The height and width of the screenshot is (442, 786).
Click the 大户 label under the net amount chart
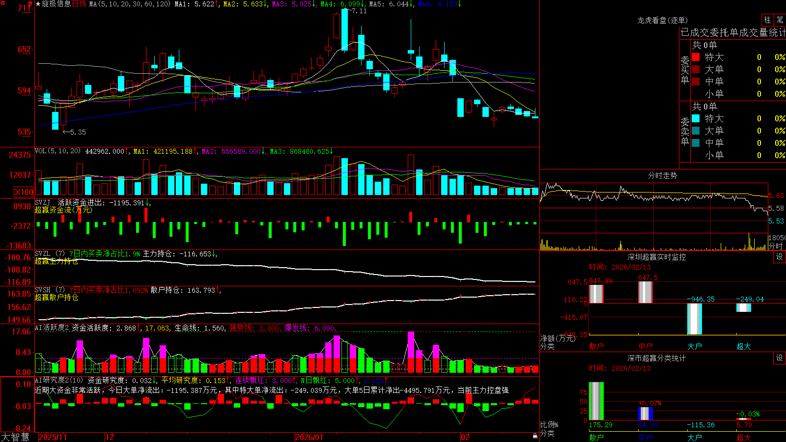pos(695,346)
